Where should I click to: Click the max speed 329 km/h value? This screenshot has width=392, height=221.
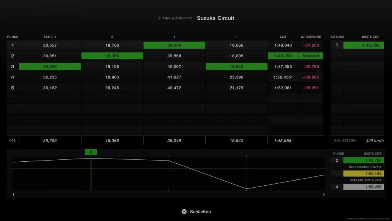375,141
